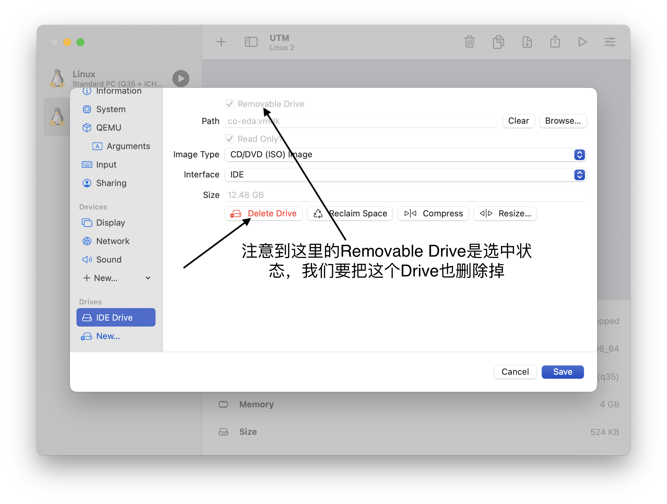Click the Size row in VM details
The image size is (667, 504).
419,432
